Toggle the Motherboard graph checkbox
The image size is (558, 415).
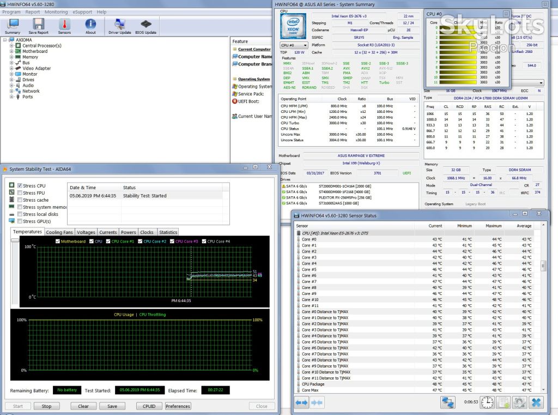58,241
